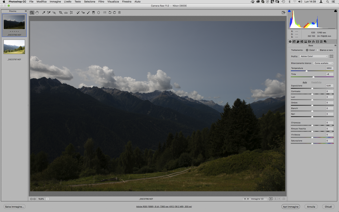Open the Visualizza menu
This screenshot has width=339, height=212.
(113, 2)
